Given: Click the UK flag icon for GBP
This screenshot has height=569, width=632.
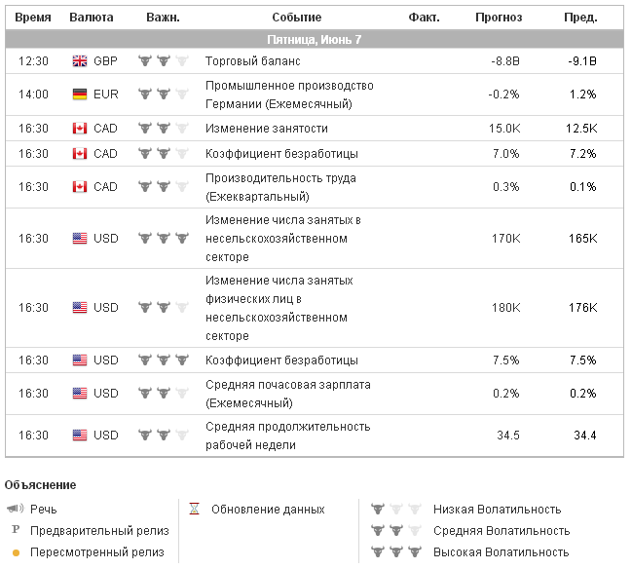Looking at the screenshot, I should 80,60.
